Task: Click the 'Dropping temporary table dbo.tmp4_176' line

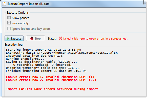Action: [x=43, y=68]
